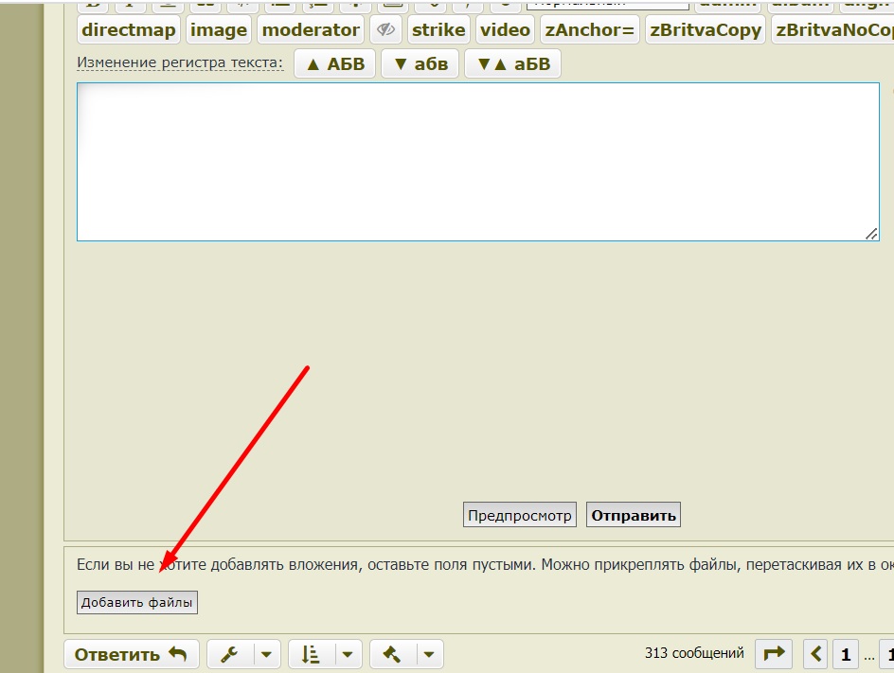Viewport: 894px width, 673px height.
Task: Convert text to lowercase with ▼ абв
Action: tap(420, 64)
